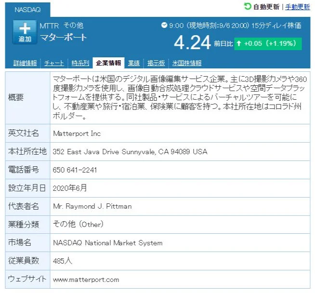This screenshot has height=293, width=315.
Task: Click the 電話番号 row label
Action: pos(23,170)
